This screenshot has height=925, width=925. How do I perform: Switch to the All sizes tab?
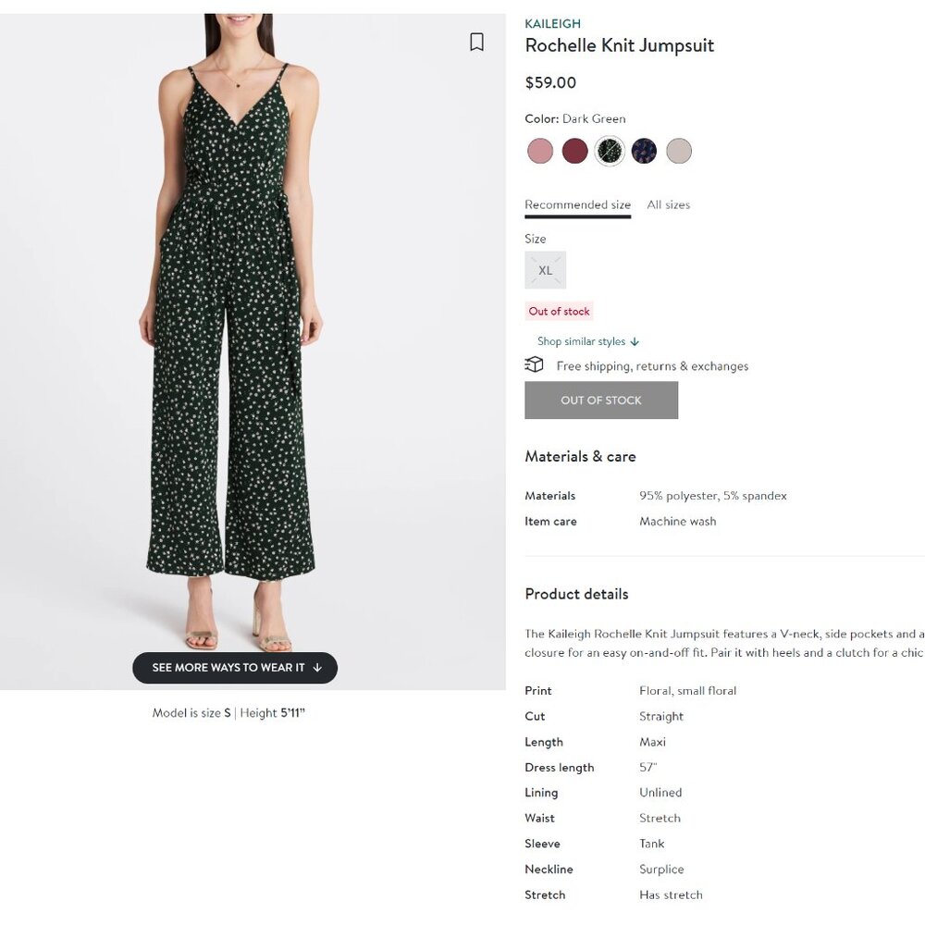pyautogui.click(x=668, y=204)
